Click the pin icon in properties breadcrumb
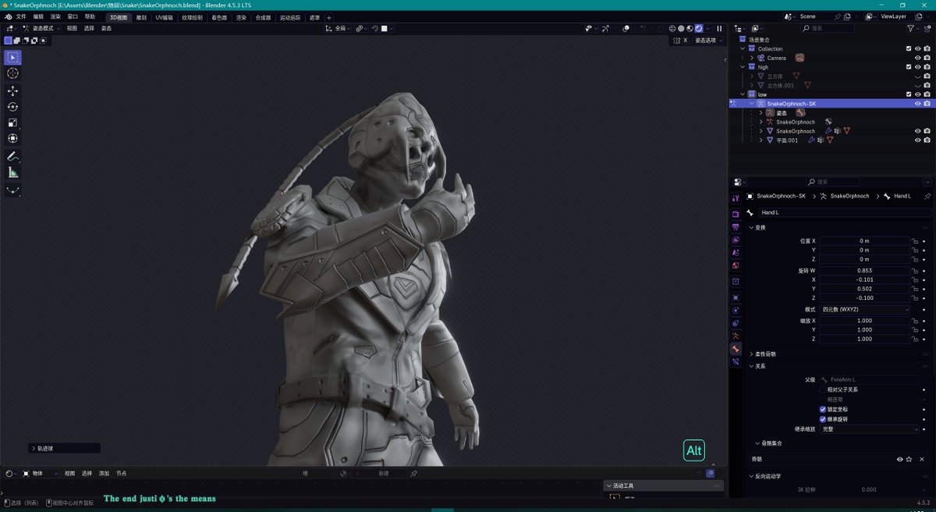Viewport: 936px width, 512px height. tap(927, 196)
